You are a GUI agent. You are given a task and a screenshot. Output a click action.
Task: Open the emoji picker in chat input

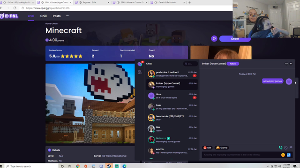[x=283, y=155]
